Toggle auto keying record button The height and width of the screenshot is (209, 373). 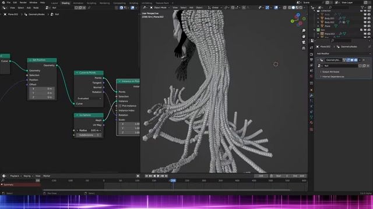point(138,176)
